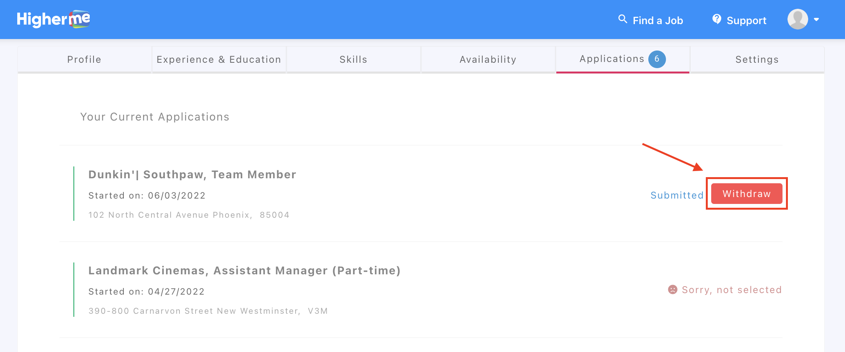The height and width of the screenshot is (352, 845).
Task: Withdraw the Dunkin' application
Action: click(746, 194)
